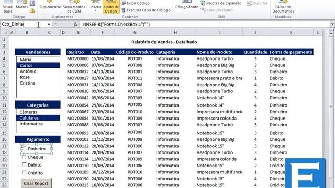335x188 pixels.
Task: Select row 10 header
Action: (x=4, y=98)
